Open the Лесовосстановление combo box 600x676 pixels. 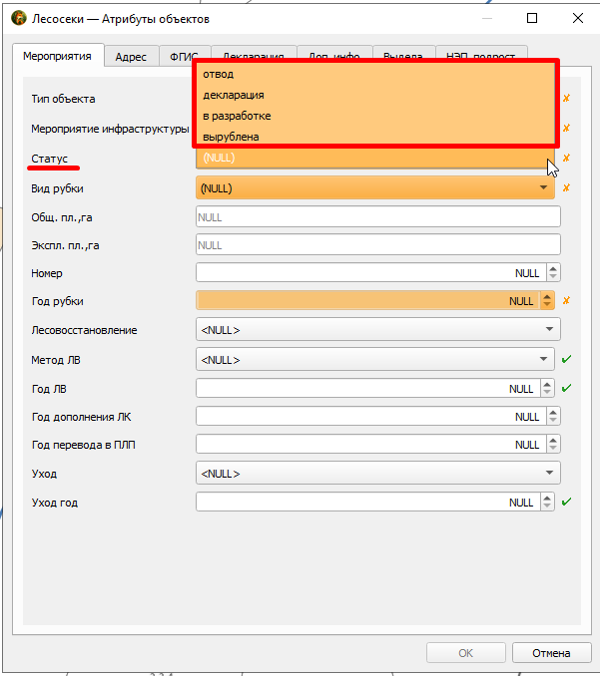(378, 330)
